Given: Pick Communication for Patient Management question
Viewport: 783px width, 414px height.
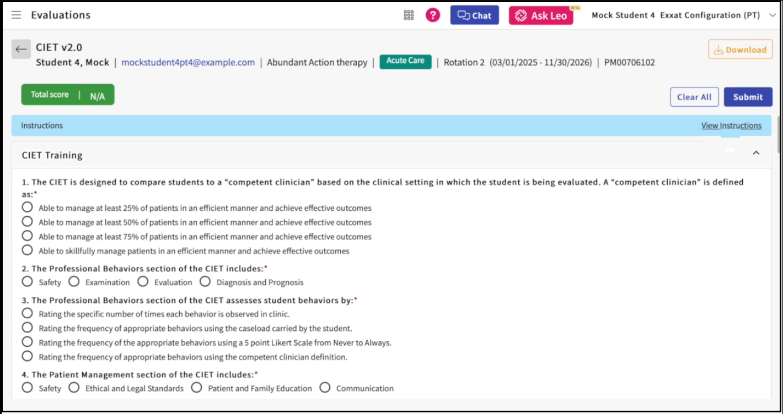Looking at the screenshot, I should pyautogui.click(x=325, y=388).
